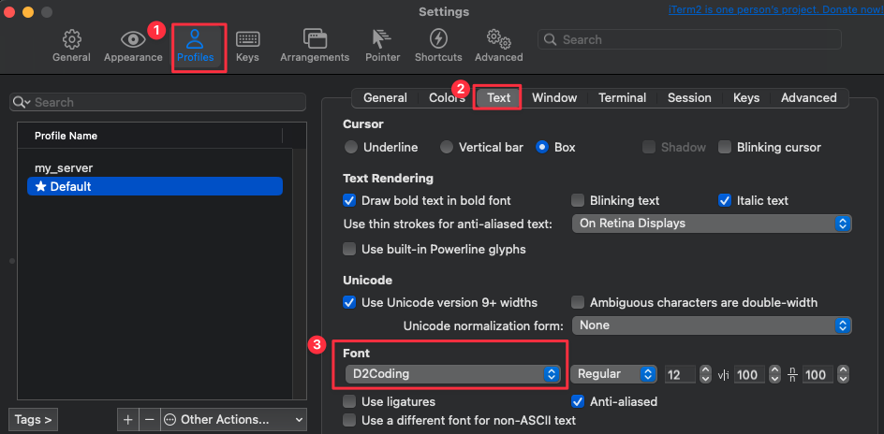The width and height of the screenshot is (884, 434).
Task: Open the Pointer settings cursor icon
Action: 382,39
